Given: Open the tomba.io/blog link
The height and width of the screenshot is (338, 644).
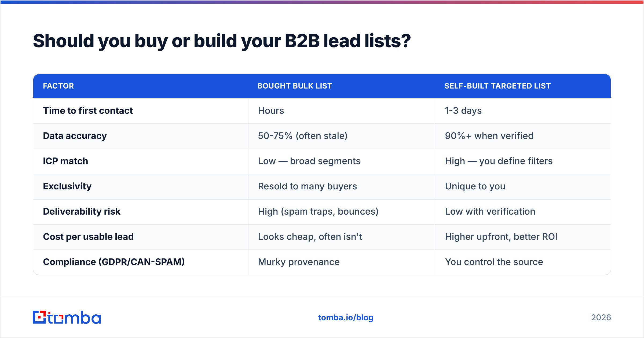Looking at the screenshot, I should [x=346, y=318].
